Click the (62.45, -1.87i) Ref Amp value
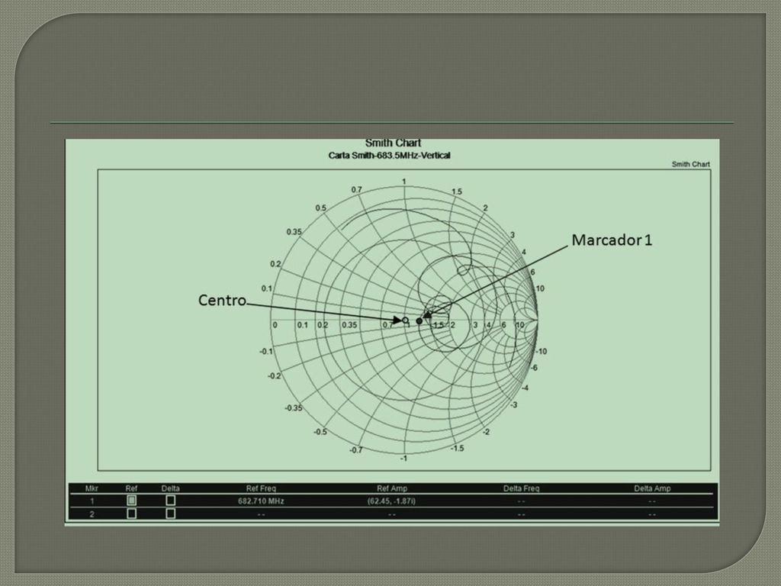 pos(391,501)
